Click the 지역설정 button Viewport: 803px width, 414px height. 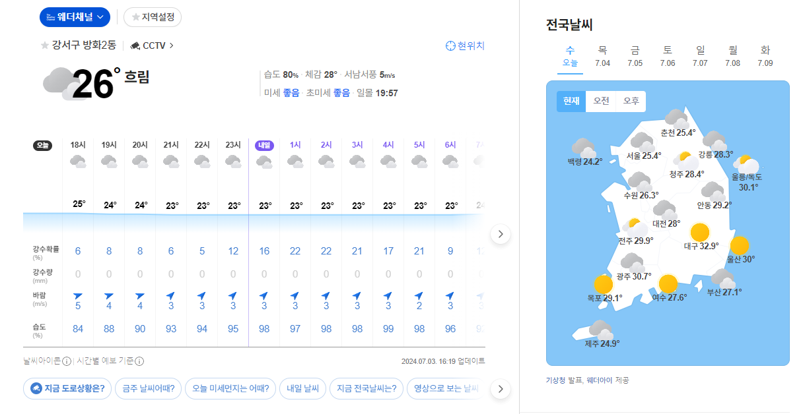pyautogui.click(x=153, y=17)
